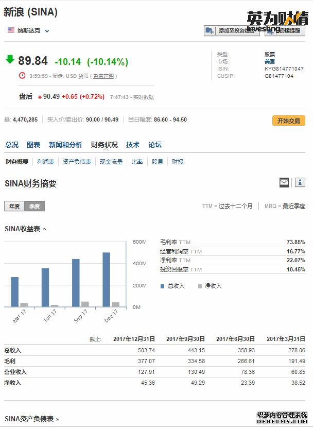The height and width of the screenshot is (429, 313).
Task: Switch to 季度 quarterly view
Action: pos(34,206)
